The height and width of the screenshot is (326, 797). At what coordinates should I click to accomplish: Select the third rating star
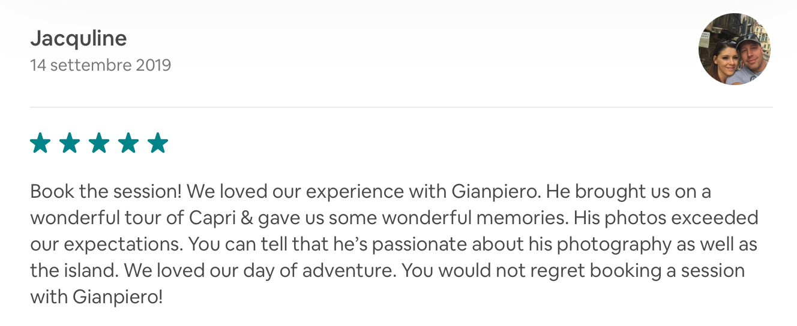click(99, 143)
